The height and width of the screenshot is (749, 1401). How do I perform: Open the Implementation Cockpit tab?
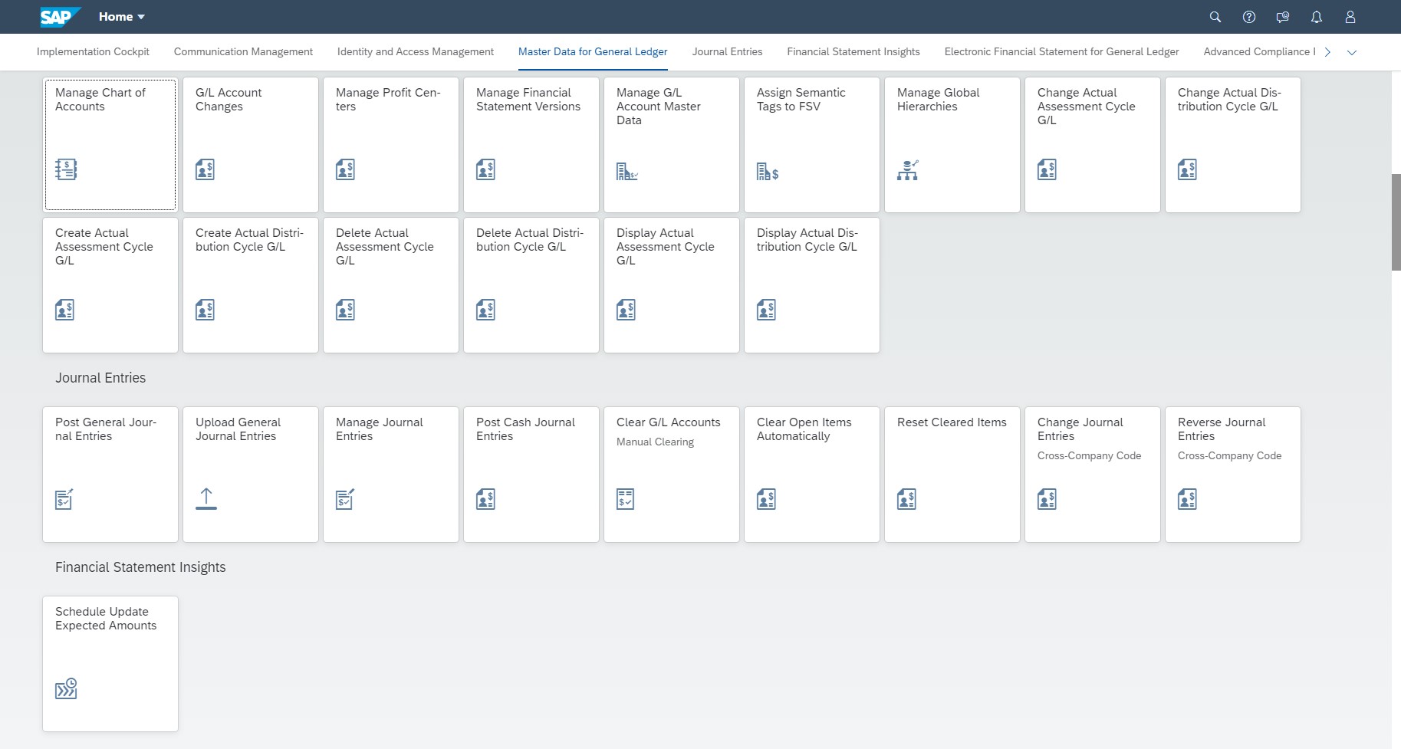pos(93,52)
